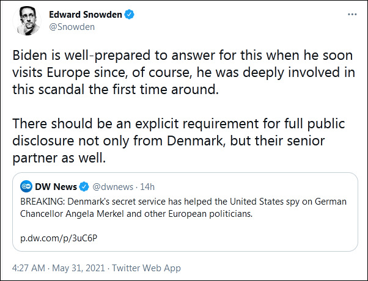Viewport: 368px width, 281px height.
Task: Click the verified badge next to DW News
Action: click(x=86, y=186)
